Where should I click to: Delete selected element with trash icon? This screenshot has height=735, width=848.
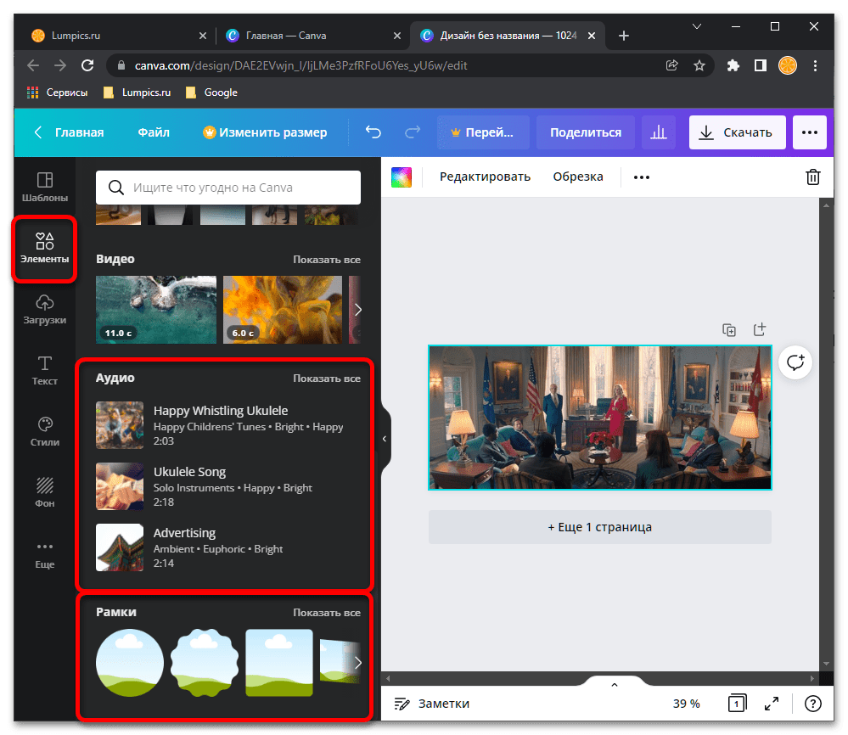click(813, 177)
